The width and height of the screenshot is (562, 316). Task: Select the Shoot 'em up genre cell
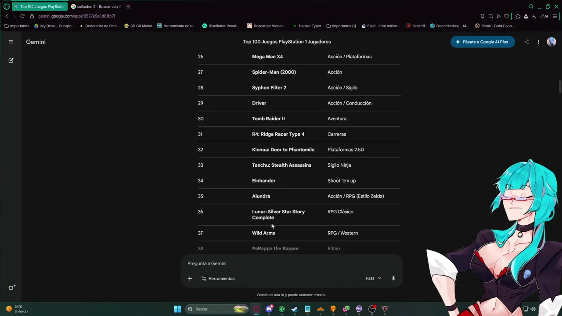click(342, 181)
